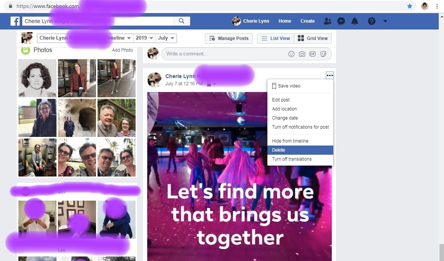Open Cherie Lynn profile link in top bar
This screenshot has width=444, height=261.
[250, 21]
